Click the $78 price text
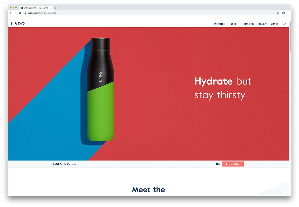Viewport: 299px width, 207px height. tap(218, 164)
